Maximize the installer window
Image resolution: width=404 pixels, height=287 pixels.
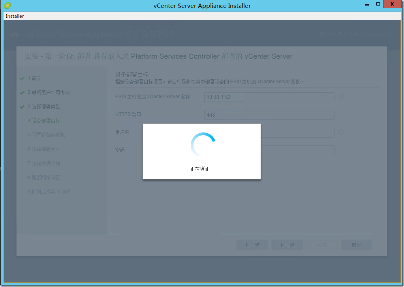(x=378, y=4)
